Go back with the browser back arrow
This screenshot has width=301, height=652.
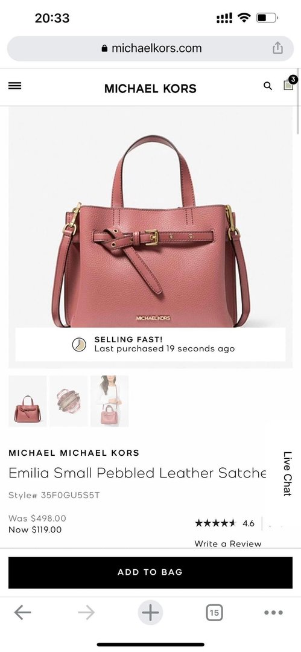click(22, 612)
